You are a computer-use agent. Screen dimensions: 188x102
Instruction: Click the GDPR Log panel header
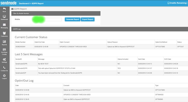tap(100, 29)
